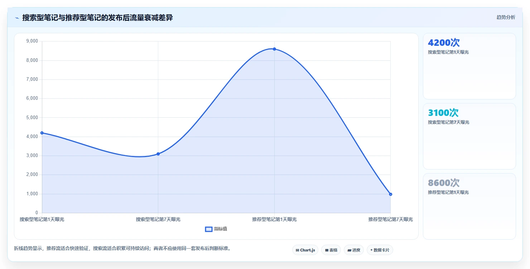This screenshot has width=530, height=269.
Task: Select the 表格 tag
Action: [x=331, y=250]
